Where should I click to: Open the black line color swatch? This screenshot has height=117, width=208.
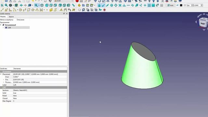tap(181, 5)
